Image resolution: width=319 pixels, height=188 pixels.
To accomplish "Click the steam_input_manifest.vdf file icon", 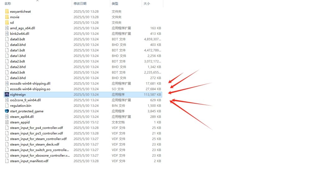I will (7, 161).
